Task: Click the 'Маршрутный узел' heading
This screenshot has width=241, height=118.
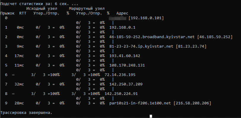Action: pos(87,9)
